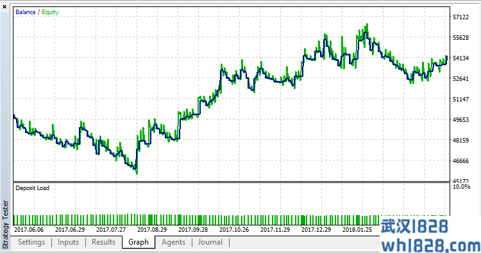
Task: Click the Balance legend label
Action: point(26,12)
